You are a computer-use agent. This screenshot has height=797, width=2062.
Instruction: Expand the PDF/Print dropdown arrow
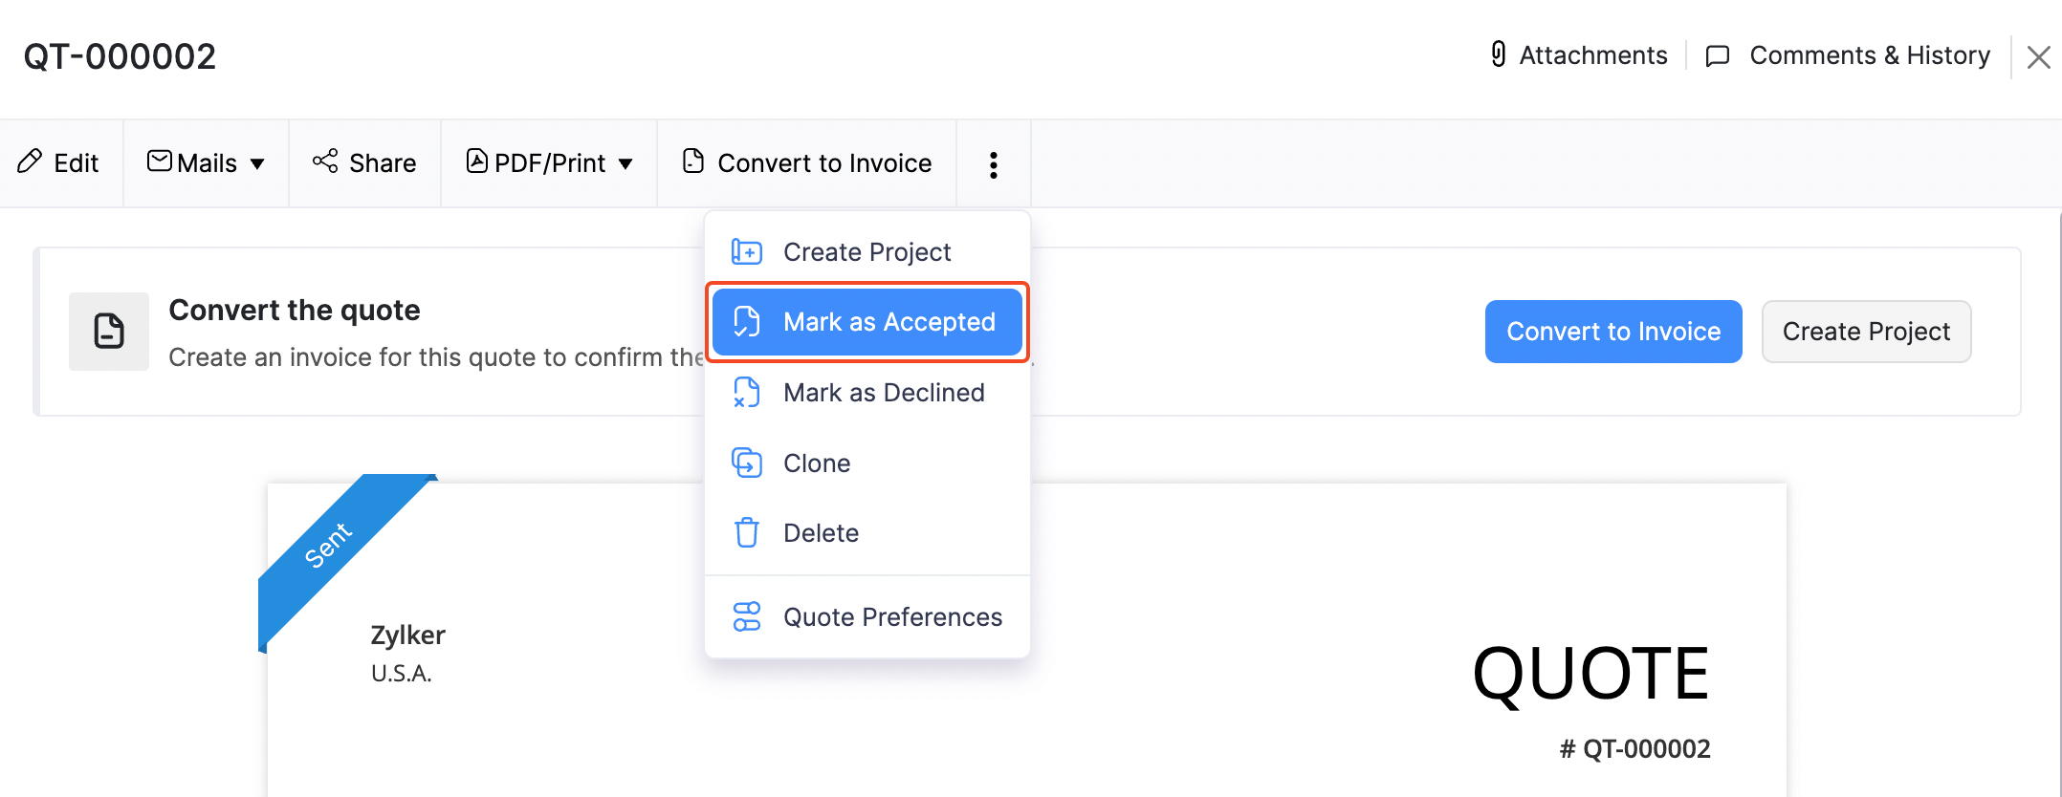(625, 164)
